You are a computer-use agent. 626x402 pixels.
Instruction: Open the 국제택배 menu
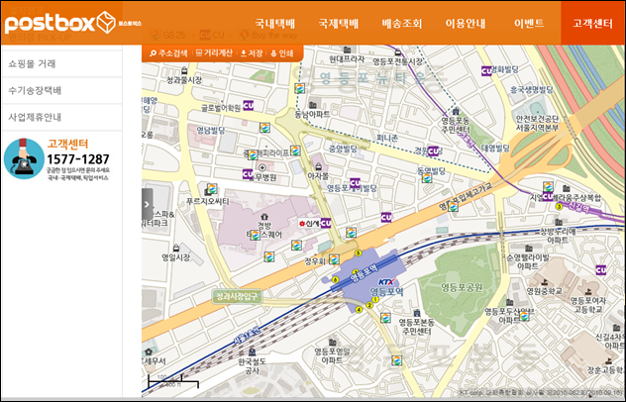coord(339,23)
